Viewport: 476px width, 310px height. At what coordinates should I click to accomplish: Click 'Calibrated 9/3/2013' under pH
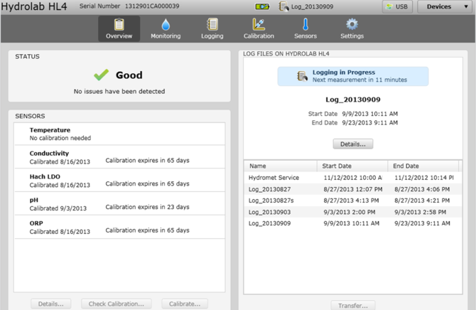[58, 208]
